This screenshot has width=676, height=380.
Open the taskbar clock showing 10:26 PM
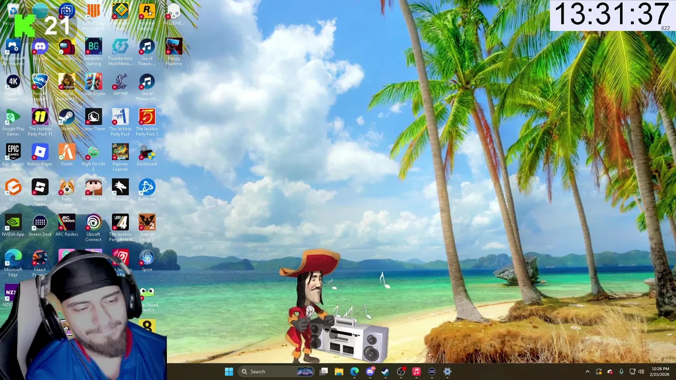pyautogui.click(x=660, y=372)
